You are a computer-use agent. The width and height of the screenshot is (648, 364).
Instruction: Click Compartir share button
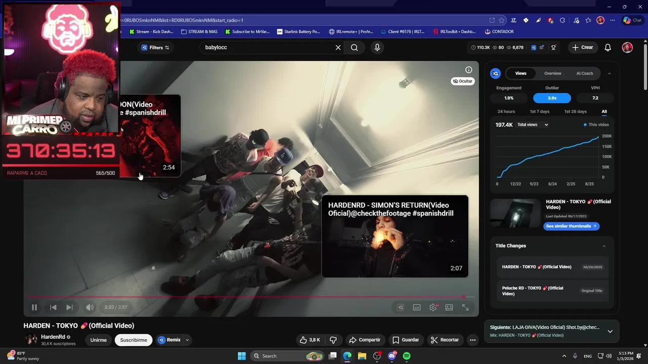[x=364, y=340]
